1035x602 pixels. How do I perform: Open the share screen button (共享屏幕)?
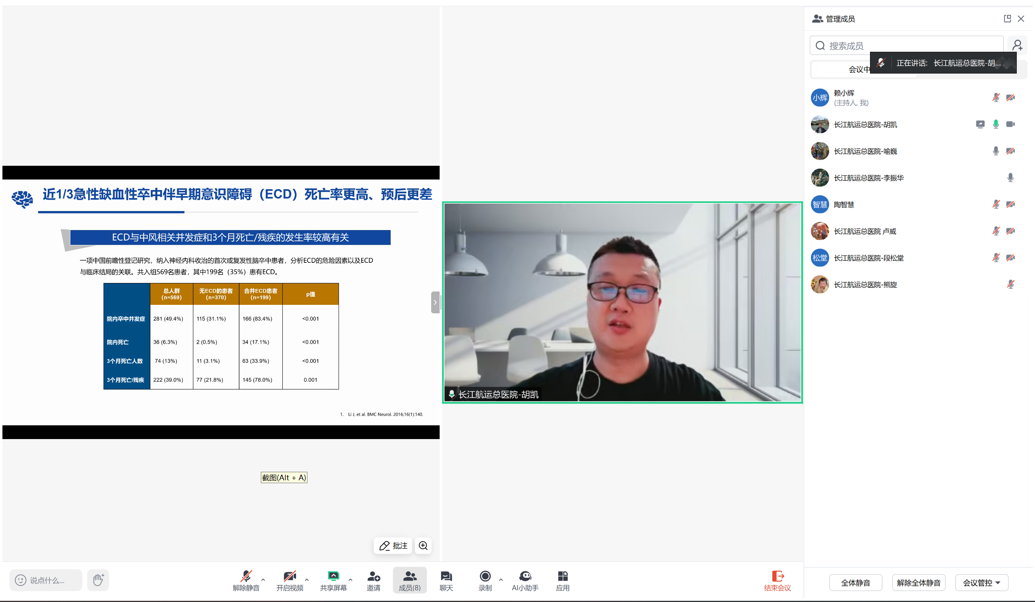coord(333,580)
